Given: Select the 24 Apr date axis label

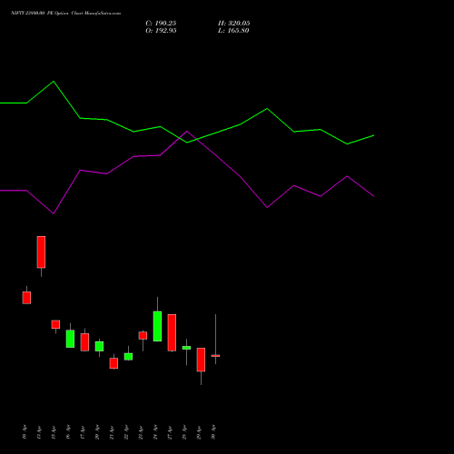Looking at the screenshot, I should tap(155, 432).
